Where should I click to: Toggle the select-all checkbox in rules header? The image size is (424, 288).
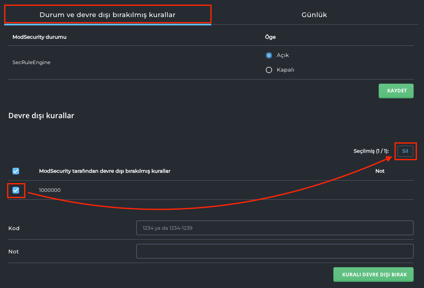point(16,171)
